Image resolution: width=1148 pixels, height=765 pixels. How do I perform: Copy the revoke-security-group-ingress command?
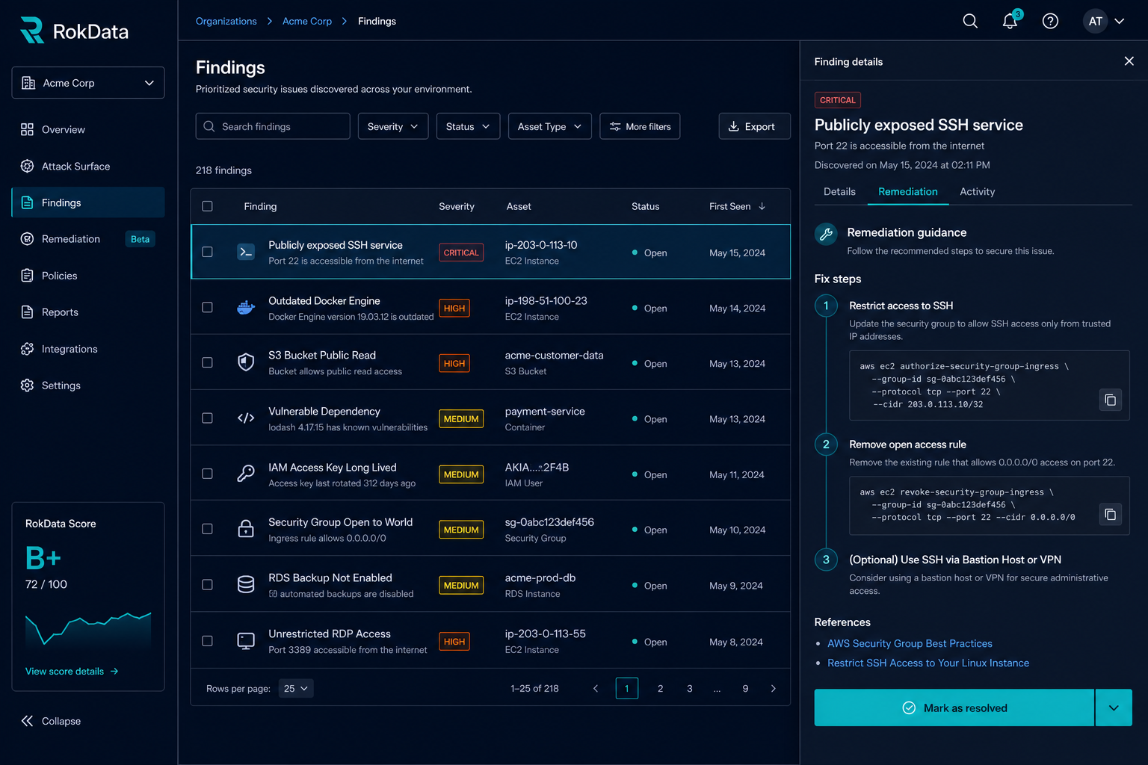pyautogui.click(x=1111, y=514)
